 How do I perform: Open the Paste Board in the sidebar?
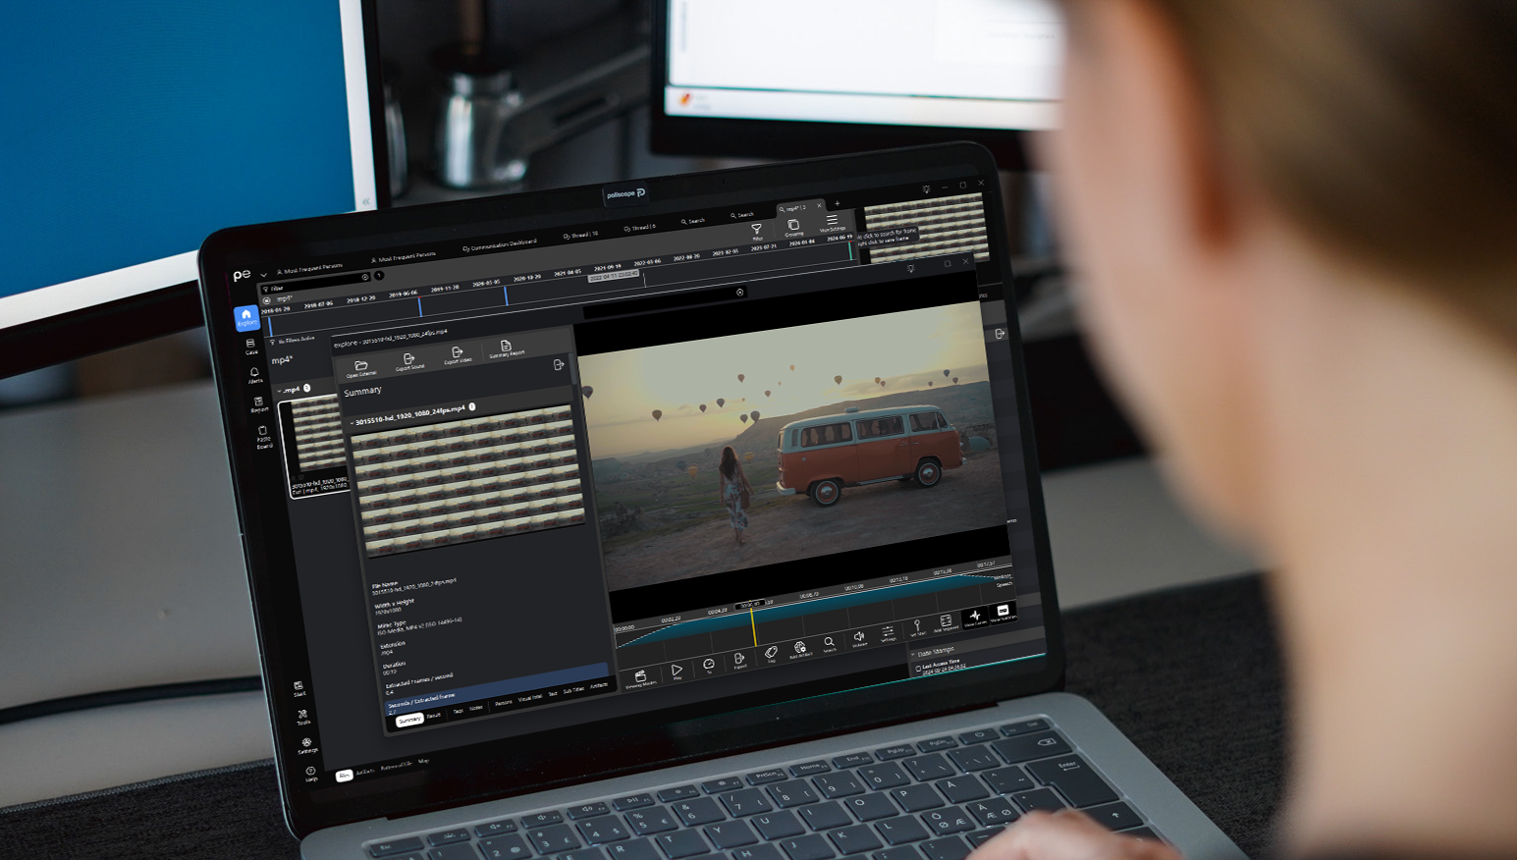coord(263,437)
